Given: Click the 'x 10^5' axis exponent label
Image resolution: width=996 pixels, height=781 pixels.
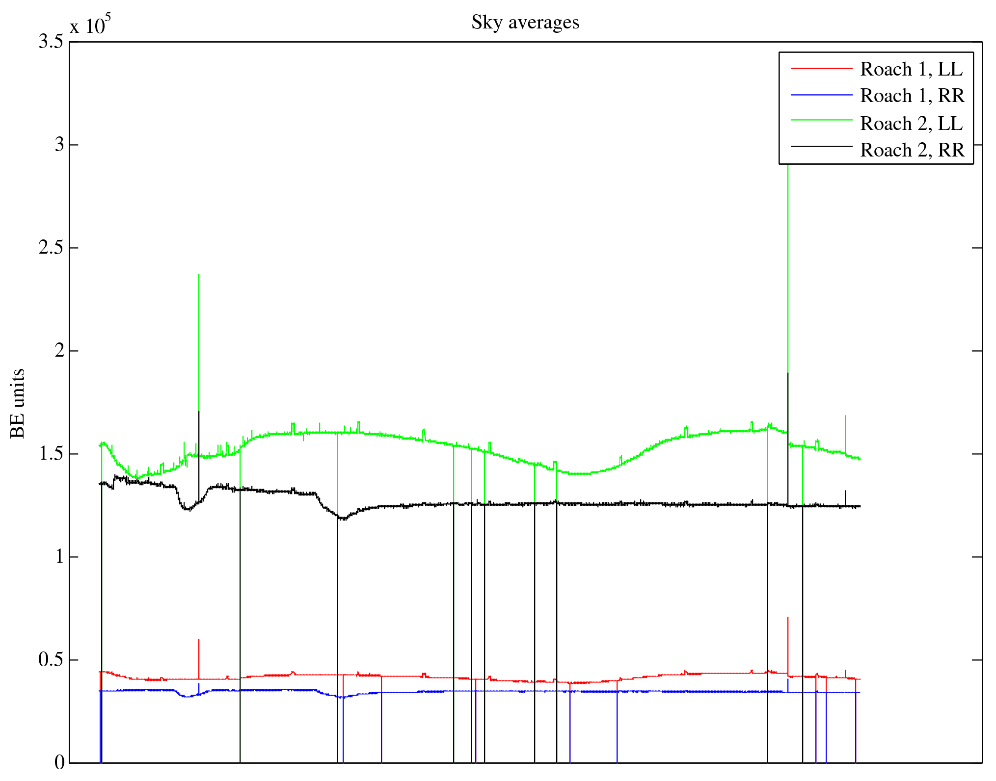Looking at the screenshot, I should [x=90, y=25].
